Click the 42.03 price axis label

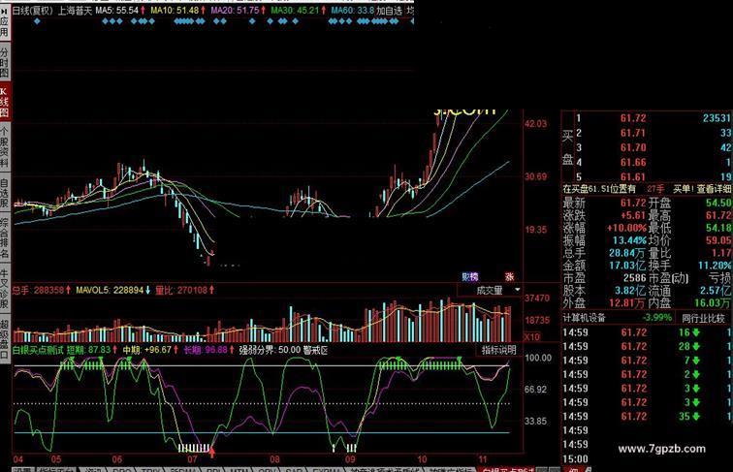pos(536,124)
